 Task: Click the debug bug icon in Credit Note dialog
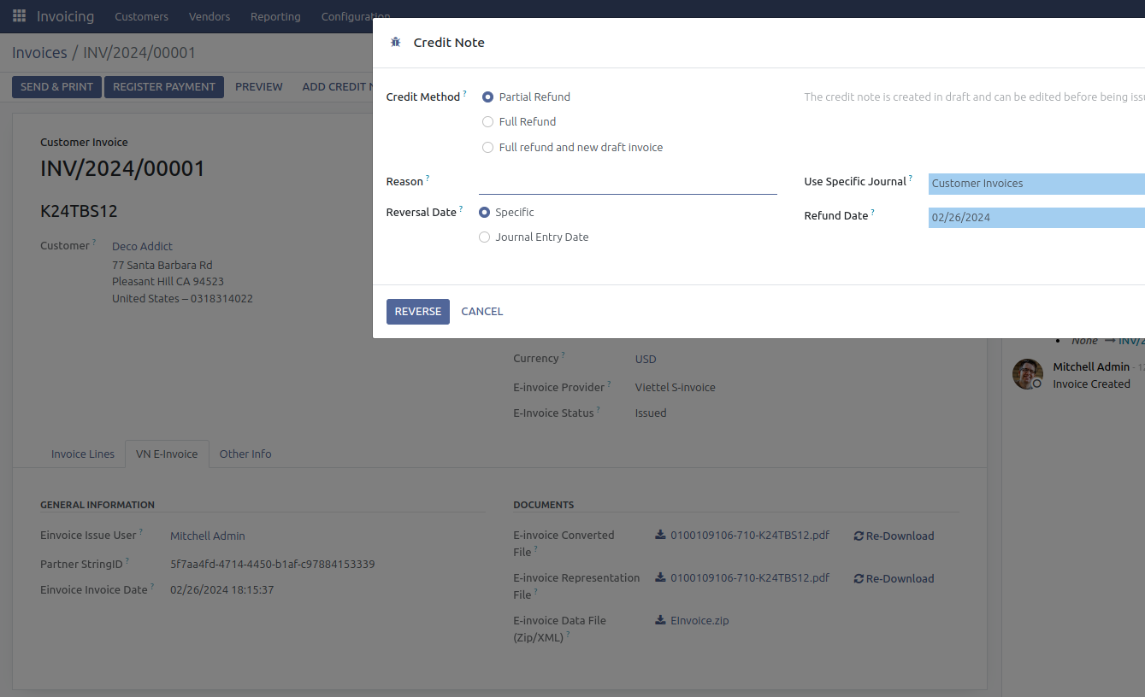point(395,43)
